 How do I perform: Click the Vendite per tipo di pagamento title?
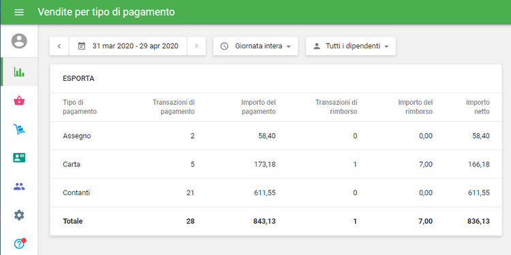106,12
